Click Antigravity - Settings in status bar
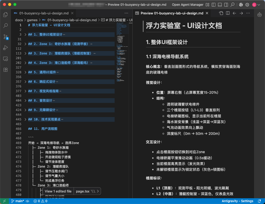 (237, 201)
